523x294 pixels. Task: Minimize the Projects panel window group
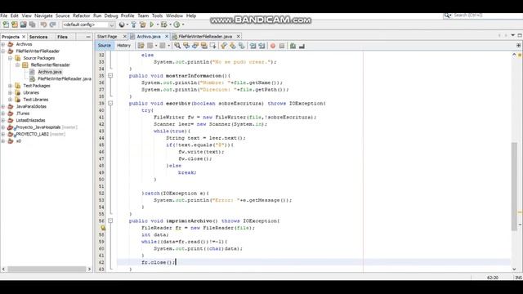point(88,37)
